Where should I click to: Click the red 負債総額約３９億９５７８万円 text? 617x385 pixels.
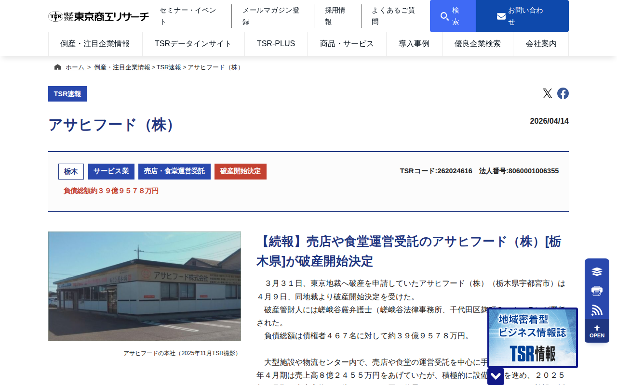(111, 191)
